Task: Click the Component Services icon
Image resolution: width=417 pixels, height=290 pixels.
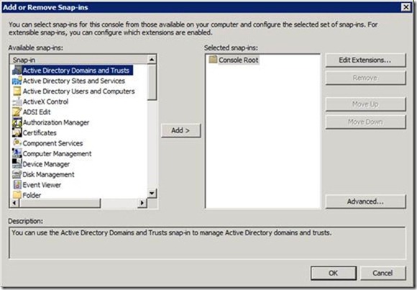Action: point(17,143)
